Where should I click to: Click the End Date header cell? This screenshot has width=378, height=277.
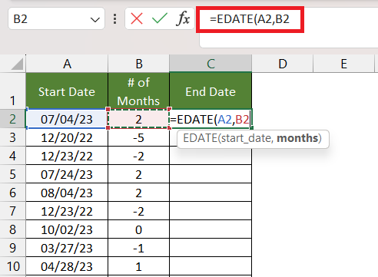coord(211,91)
